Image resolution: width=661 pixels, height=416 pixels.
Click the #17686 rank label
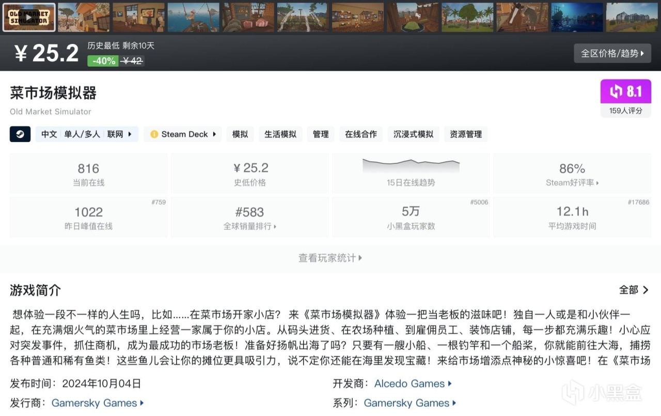click(638, 202)
